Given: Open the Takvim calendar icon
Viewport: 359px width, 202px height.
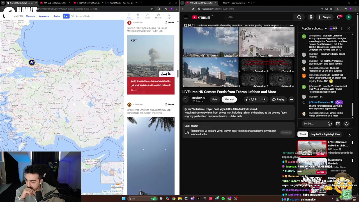Looking at the screenshot, I should click(x=147, y=16).
